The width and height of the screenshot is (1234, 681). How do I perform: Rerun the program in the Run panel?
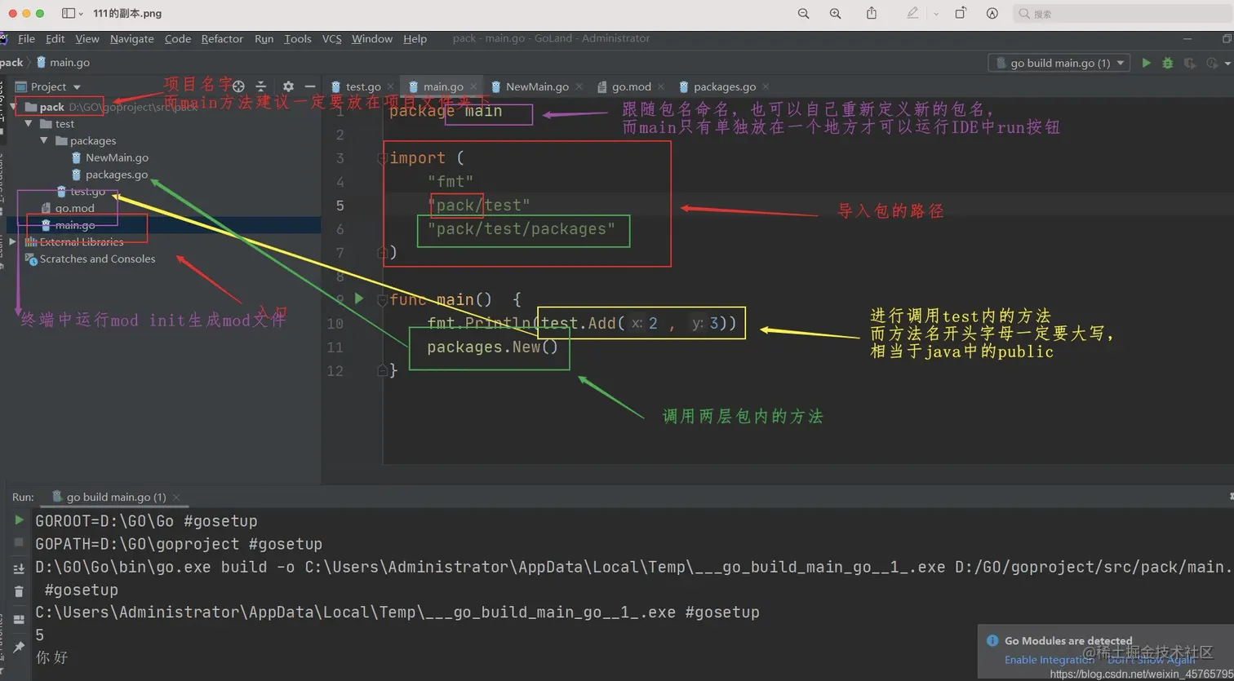(19, 520)
